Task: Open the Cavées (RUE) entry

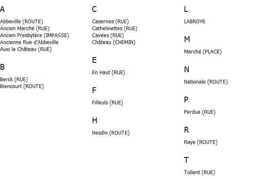Action: tap(108, 35)
